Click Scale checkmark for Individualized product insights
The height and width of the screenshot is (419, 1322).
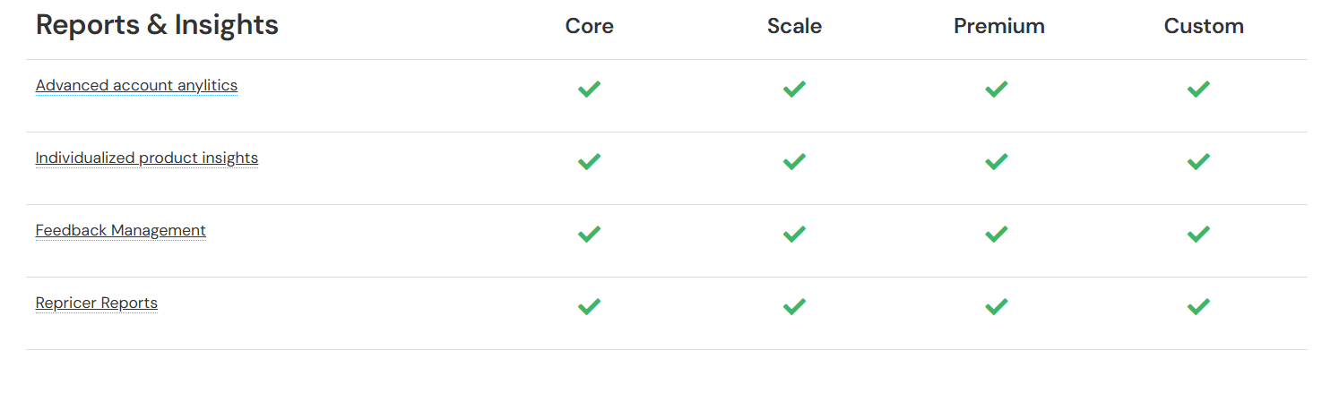tap(794, 162)
